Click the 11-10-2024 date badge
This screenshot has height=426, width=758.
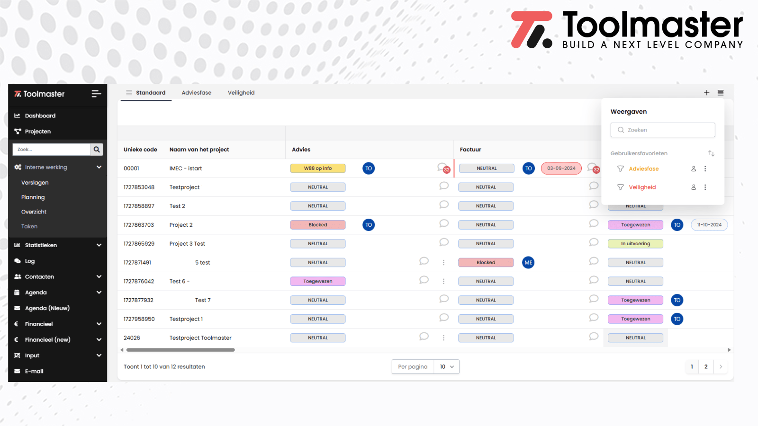[x=709, y=225]
